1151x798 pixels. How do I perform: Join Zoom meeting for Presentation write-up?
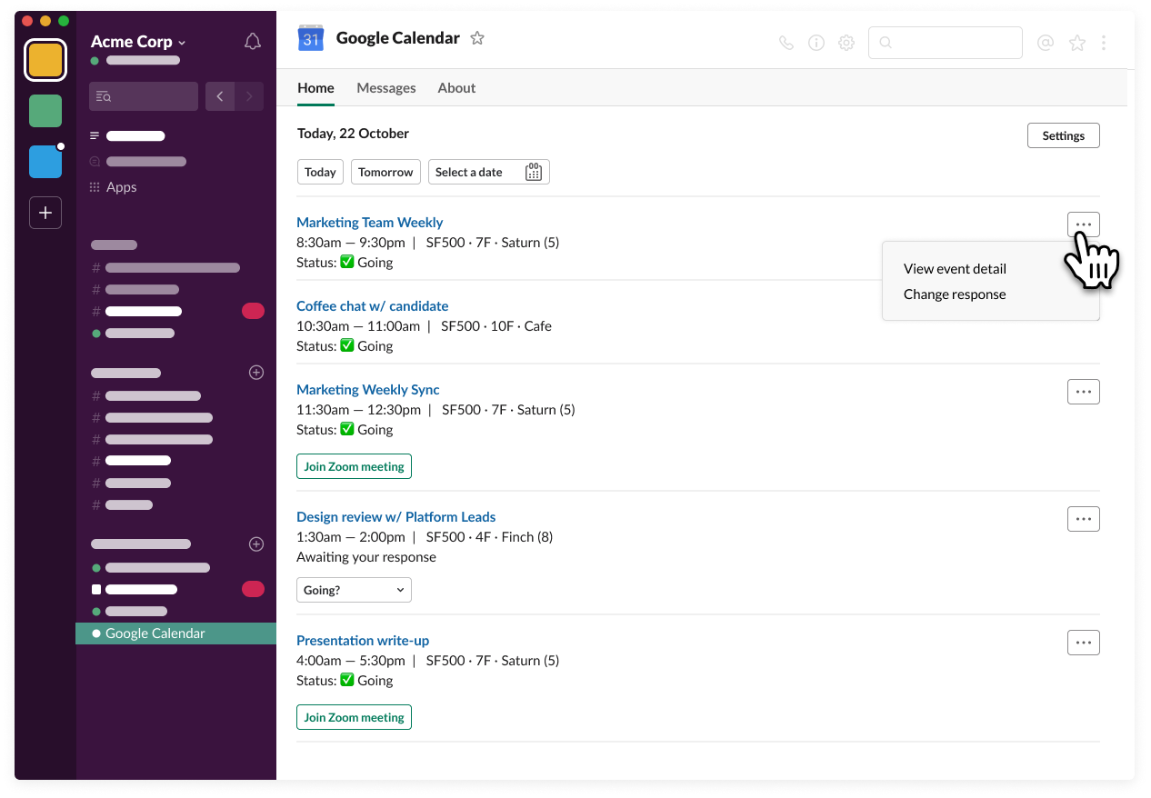[x=354, y=717]
